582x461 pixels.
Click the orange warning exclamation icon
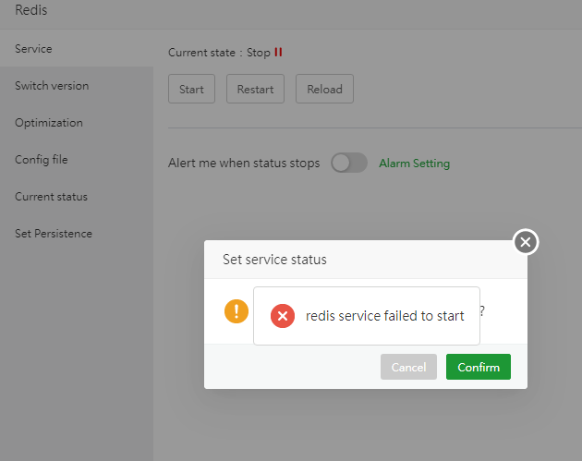click(236, 311)
